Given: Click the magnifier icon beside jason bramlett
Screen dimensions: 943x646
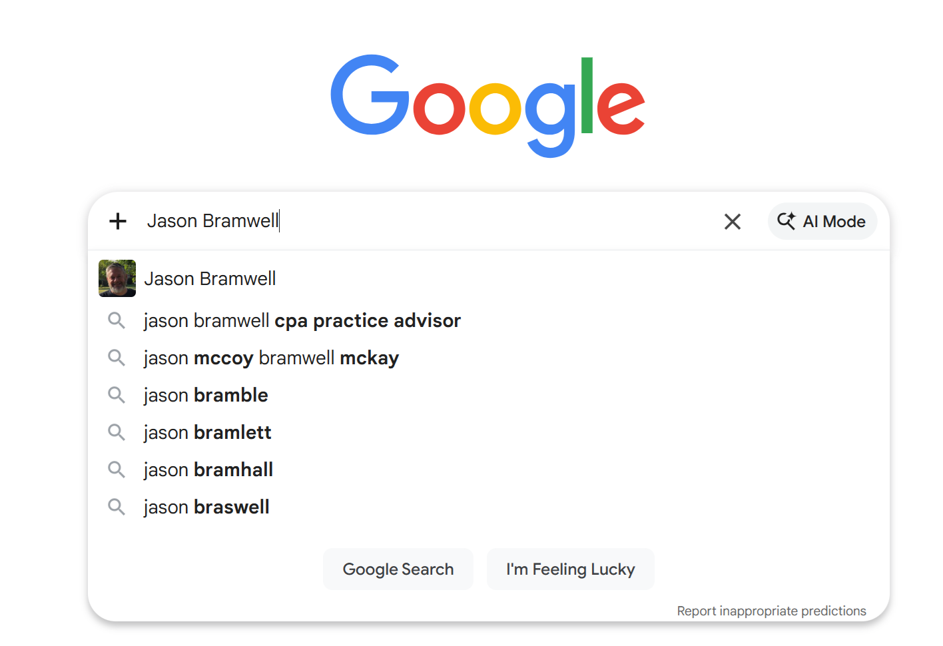Looking at the screenshot, I should point(117,432).
